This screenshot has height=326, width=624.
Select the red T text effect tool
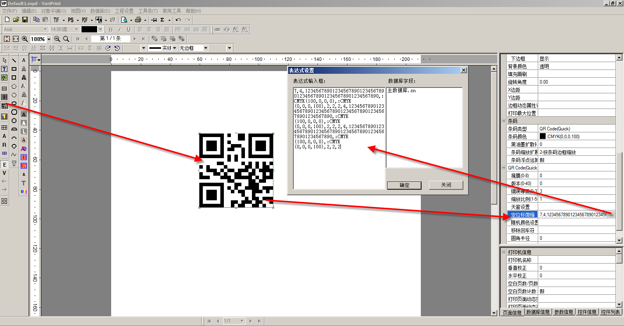point(24,183)
